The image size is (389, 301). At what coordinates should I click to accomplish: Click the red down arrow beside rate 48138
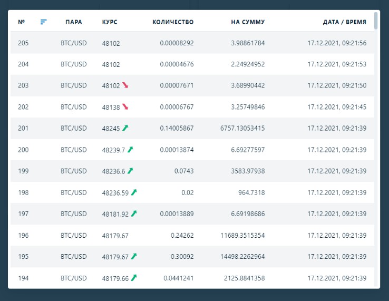[x=125, y=106]
